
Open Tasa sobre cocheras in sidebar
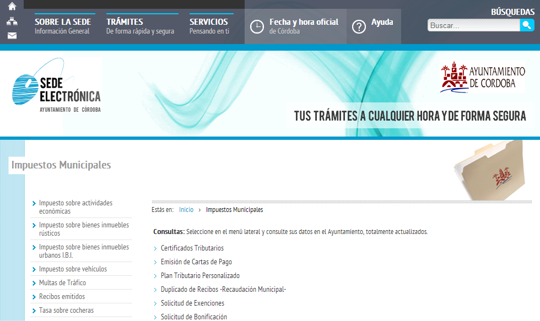pyautogui.click(x=67, y=310)
